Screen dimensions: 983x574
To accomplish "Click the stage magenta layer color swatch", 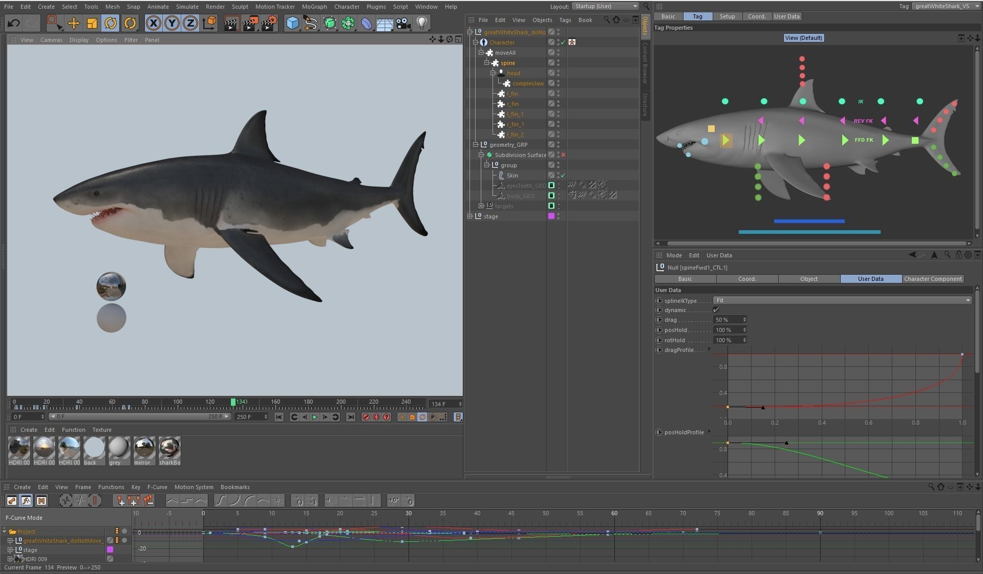I will [551, 216].
